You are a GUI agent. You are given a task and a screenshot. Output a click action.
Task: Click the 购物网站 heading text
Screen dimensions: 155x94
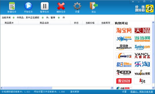[x=121, y=23]
